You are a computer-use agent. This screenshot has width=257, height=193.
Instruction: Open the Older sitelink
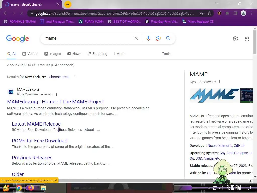pos(18,174)
